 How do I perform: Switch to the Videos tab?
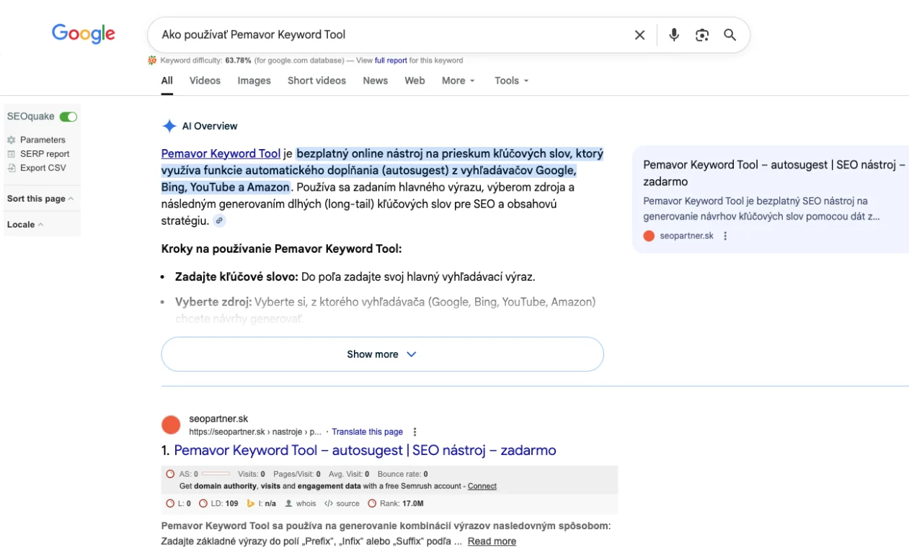click(205, 81)
